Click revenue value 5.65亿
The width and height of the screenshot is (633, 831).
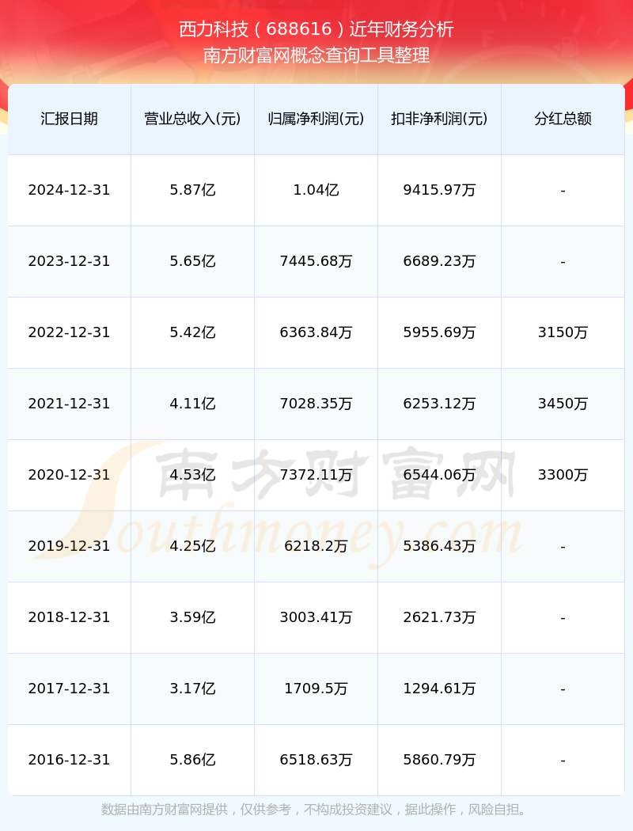point(193,261)
